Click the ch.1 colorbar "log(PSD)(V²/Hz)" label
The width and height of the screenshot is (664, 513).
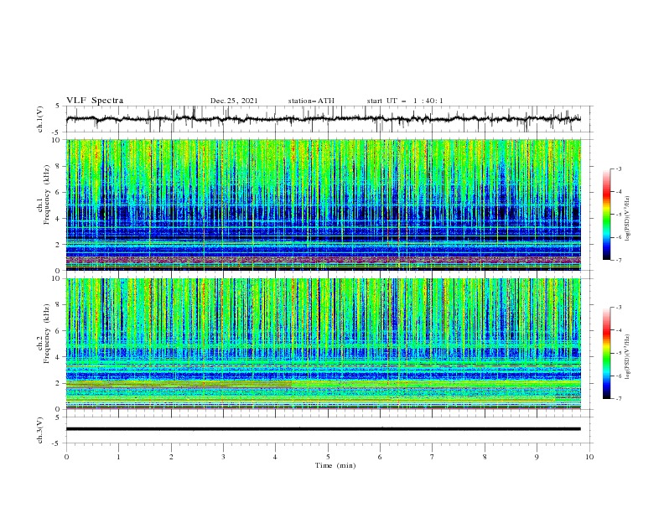click(628, 219)
